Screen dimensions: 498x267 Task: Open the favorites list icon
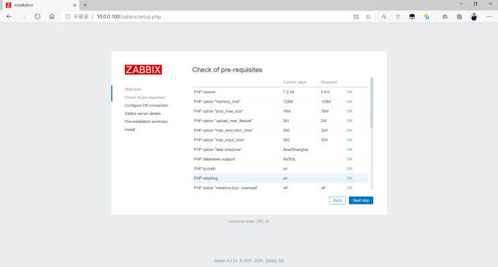[x=444, y=17]
